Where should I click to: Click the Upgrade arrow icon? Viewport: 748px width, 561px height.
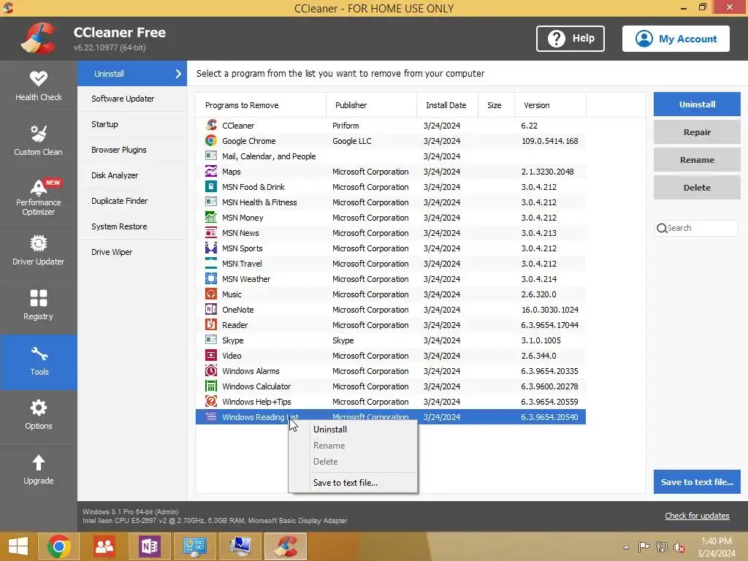(x=39, y=462)
